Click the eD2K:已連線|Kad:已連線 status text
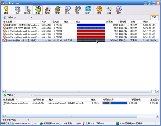The width and height of the screenshot is (161, 126). [x=131, y=123]
